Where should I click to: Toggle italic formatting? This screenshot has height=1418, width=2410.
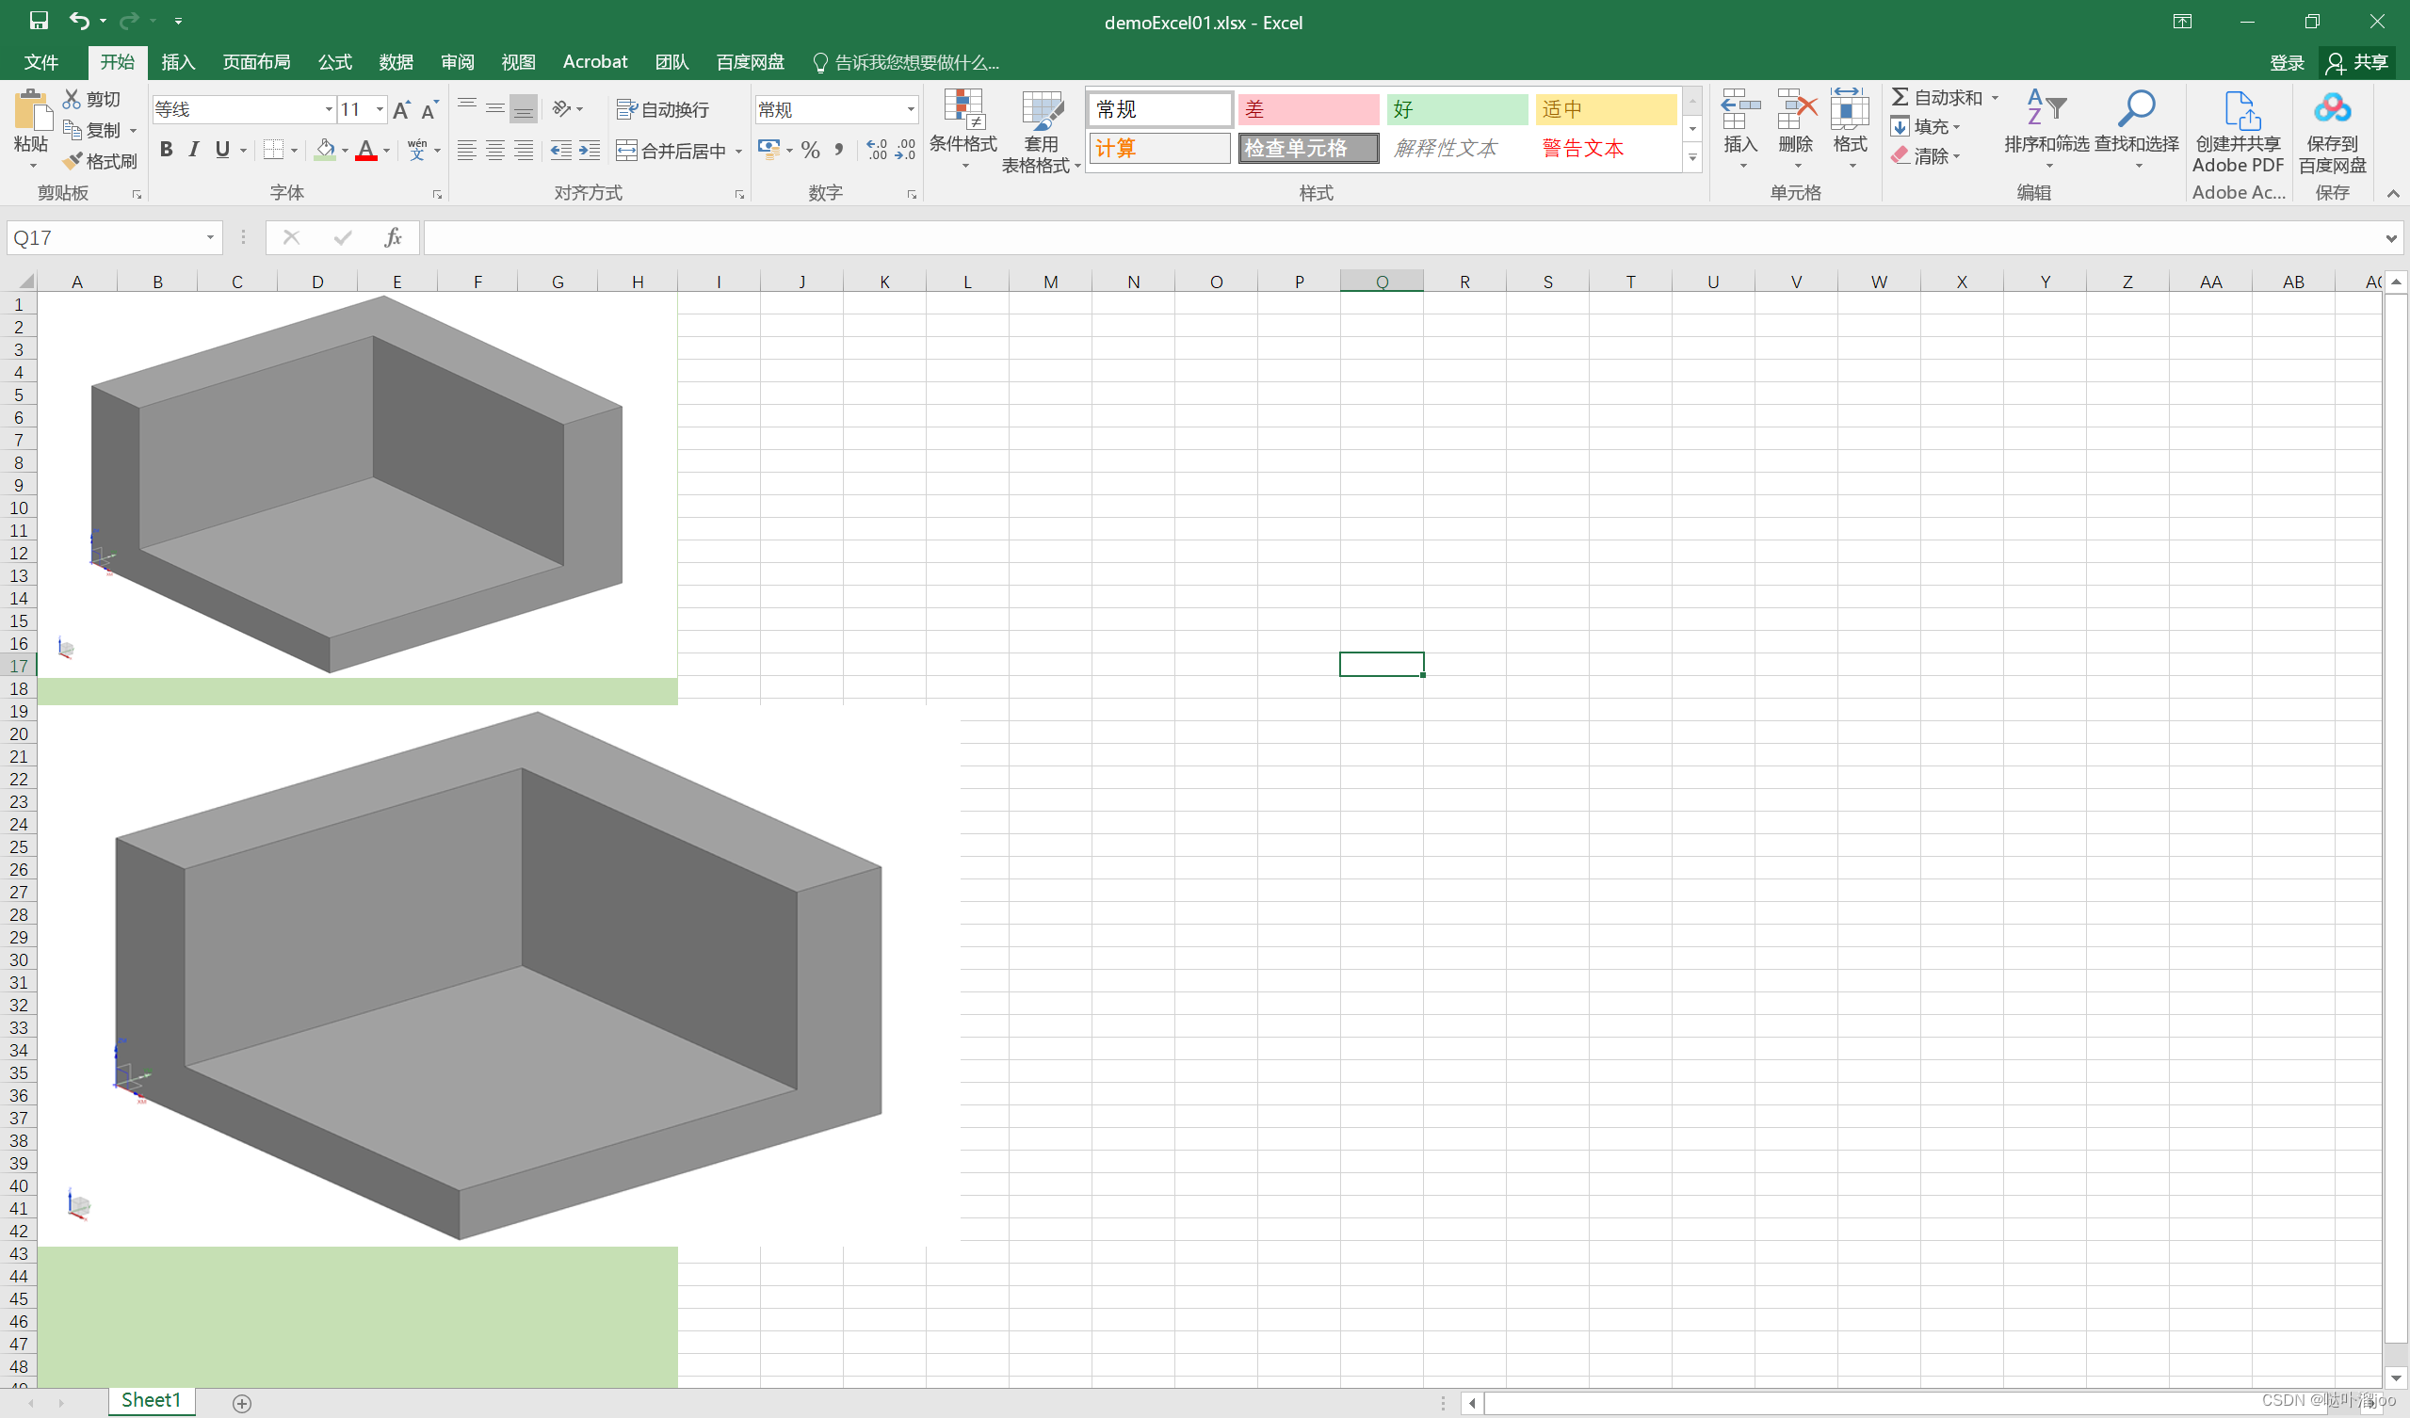pyautogui.click(x=194, y=150)
